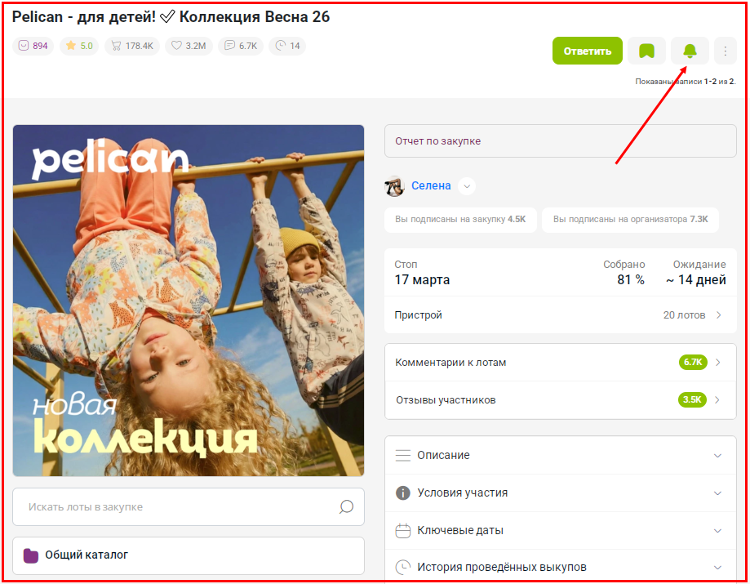The width and height of the screenshot is (750, 584).
Task: Click the 5.0 star rating badge
Action: click(79, 46)
